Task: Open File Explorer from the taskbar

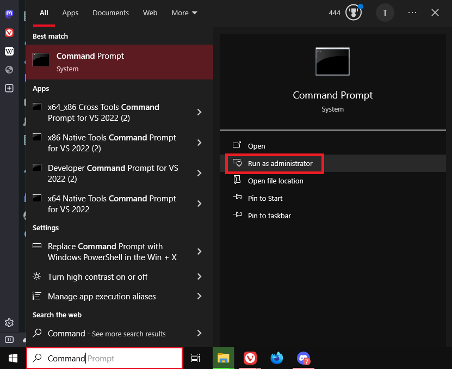Action: (223, 359)
